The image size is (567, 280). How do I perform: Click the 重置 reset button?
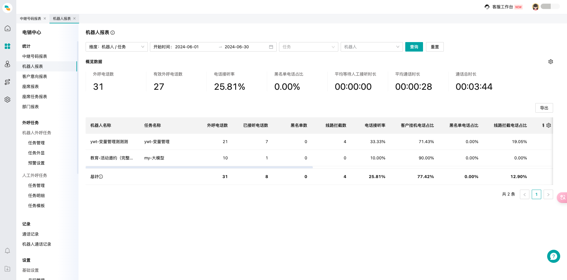tap(435, 47)
